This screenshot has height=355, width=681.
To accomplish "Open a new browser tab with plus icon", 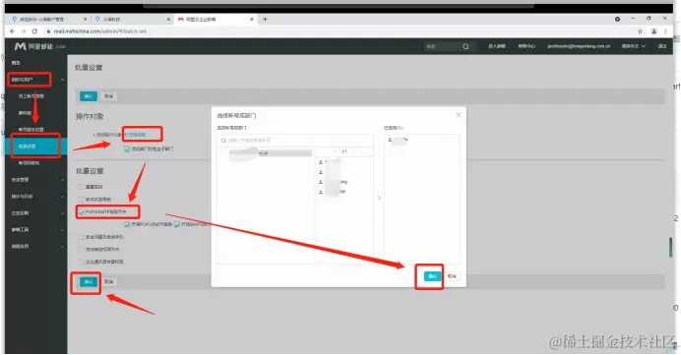I will click(x=265, y=19).
